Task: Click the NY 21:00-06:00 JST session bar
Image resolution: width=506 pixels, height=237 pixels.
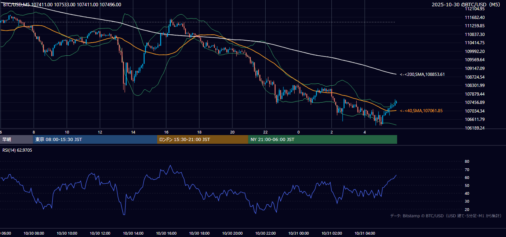Action: point(323,139)
